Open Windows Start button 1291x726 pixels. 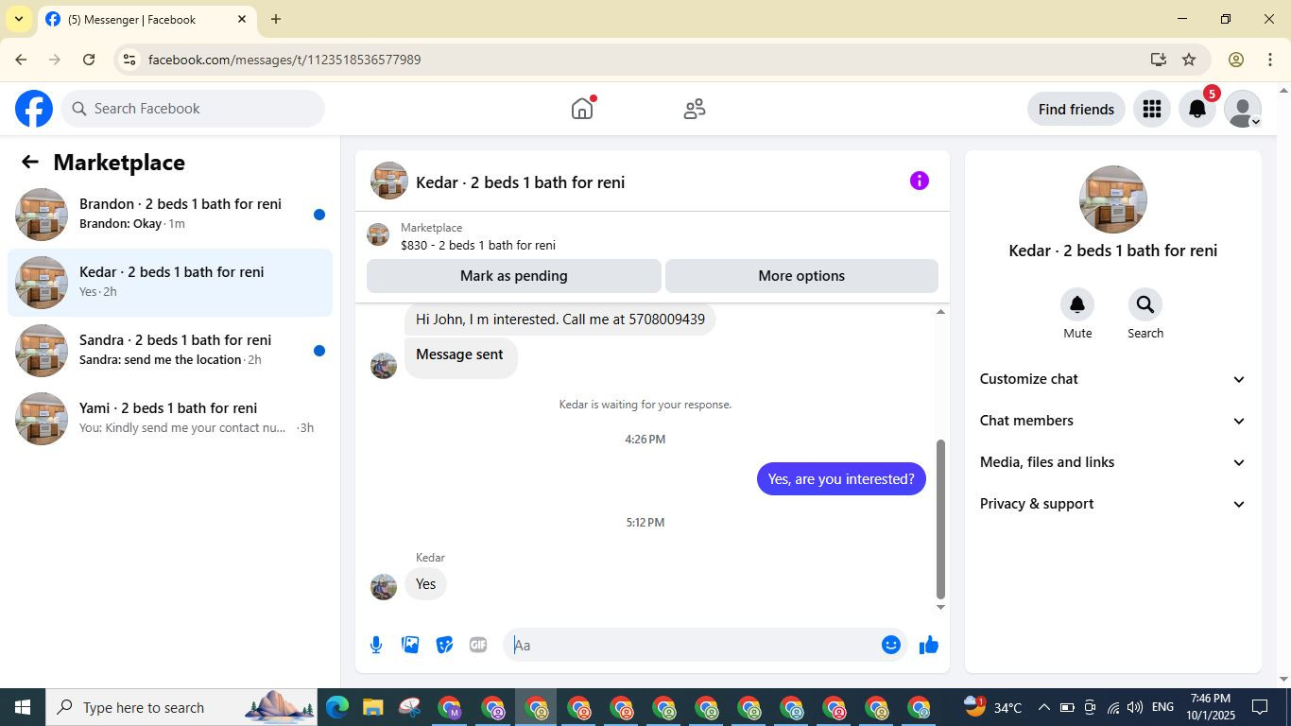(23, 707)
